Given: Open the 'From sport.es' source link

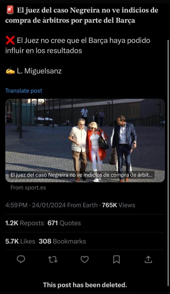Looking at the screenshot, I should coord(28,188).
